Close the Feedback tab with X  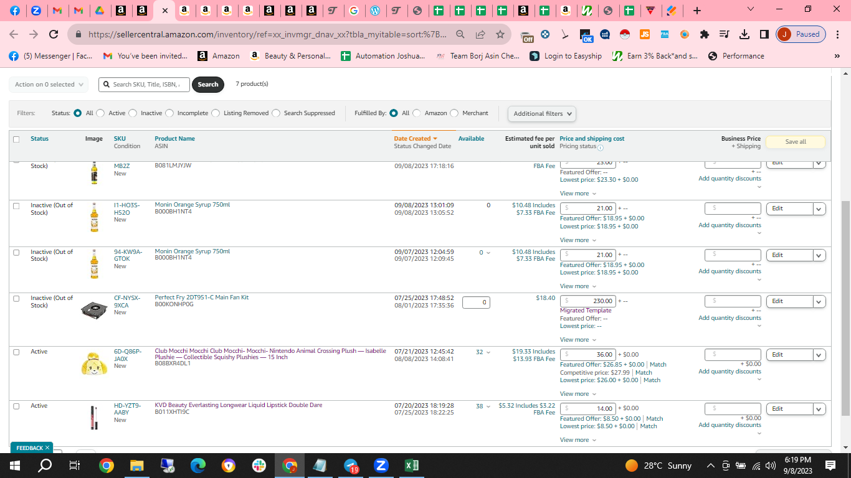point(47,448)
